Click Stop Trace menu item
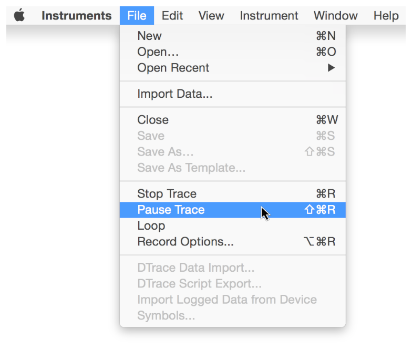This screenshot has height=349, width=412. click(167, 194)
